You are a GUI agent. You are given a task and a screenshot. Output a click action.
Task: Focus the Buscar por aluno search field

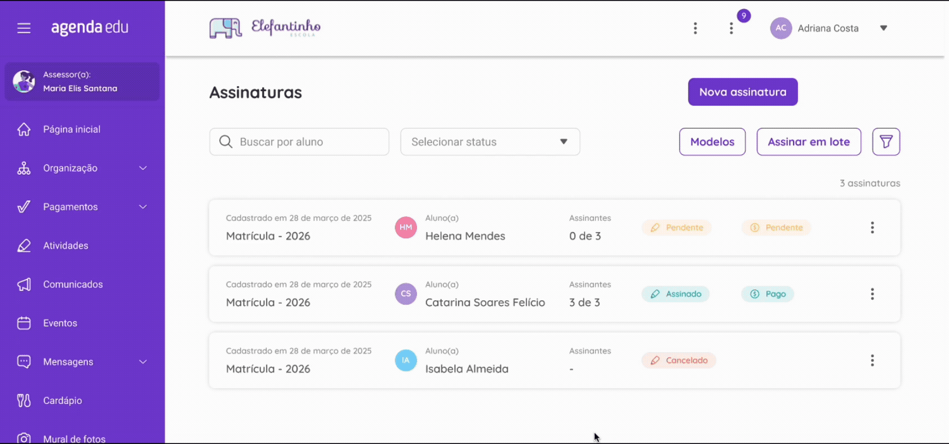(299, 141)
